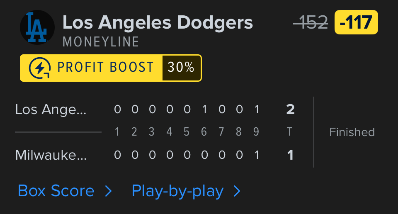Click the boosted -117 odds badge
398x214 pixels.
pos(356,22)
